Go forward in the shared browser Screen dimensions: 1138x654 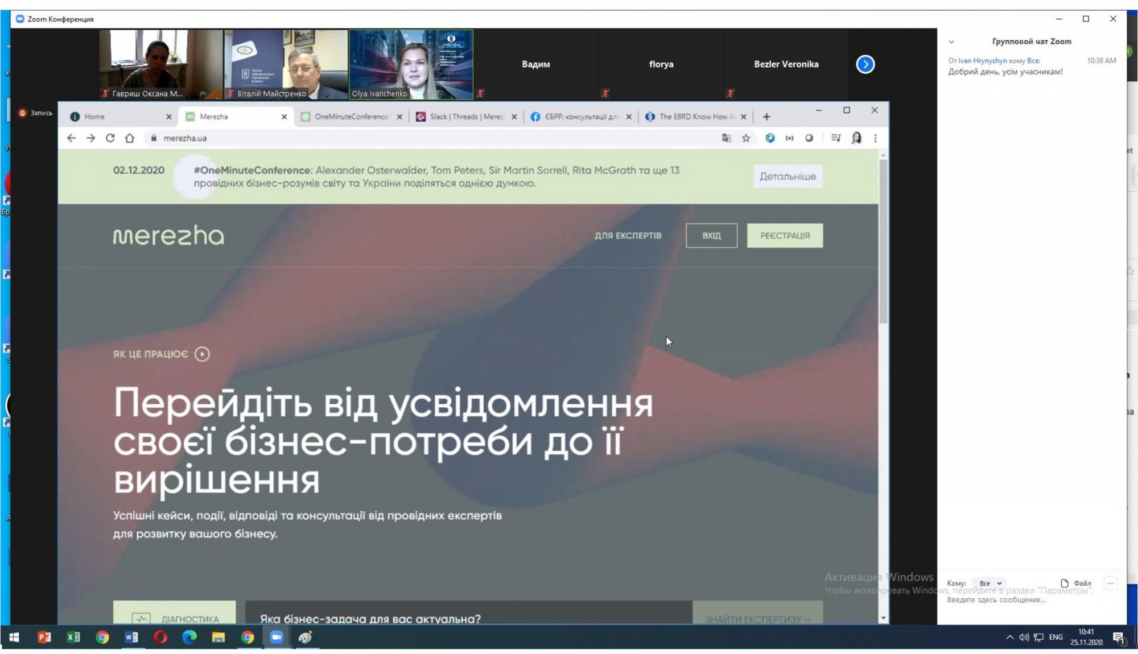[90, 138]
